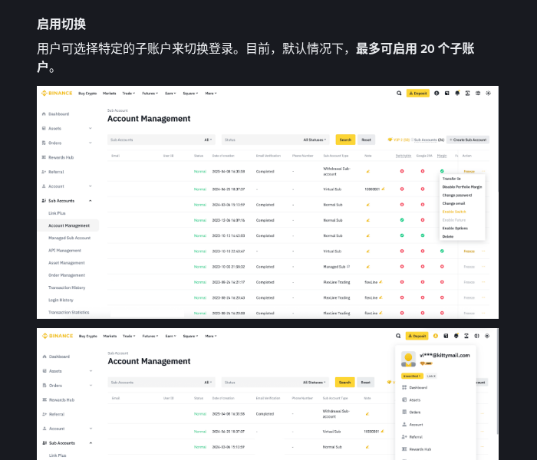Open Trade dropdown in upper screenshot navbar
The width and height of the screenshot is (537, 460).
coord(129,93)
